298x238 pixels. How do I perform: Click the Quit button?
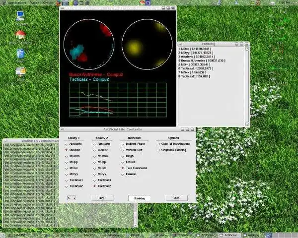coord(176,198)
